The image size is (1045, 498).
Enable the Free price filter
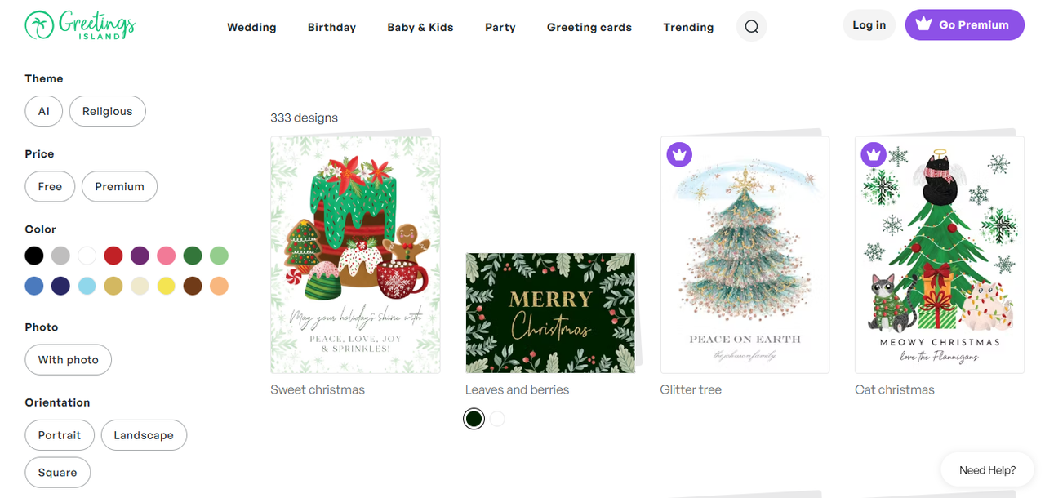50,186
